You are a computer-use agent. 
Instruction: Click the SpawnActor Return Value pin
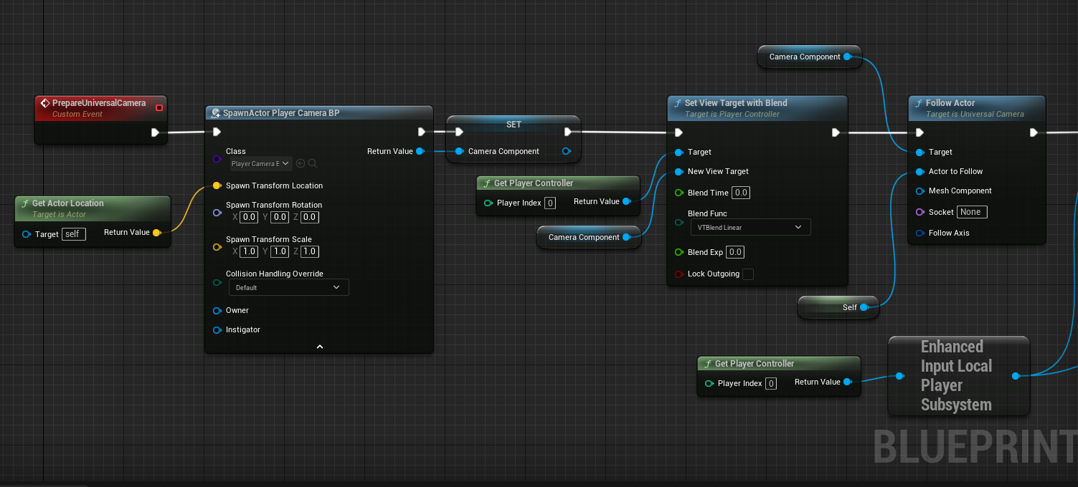[420, 151]
